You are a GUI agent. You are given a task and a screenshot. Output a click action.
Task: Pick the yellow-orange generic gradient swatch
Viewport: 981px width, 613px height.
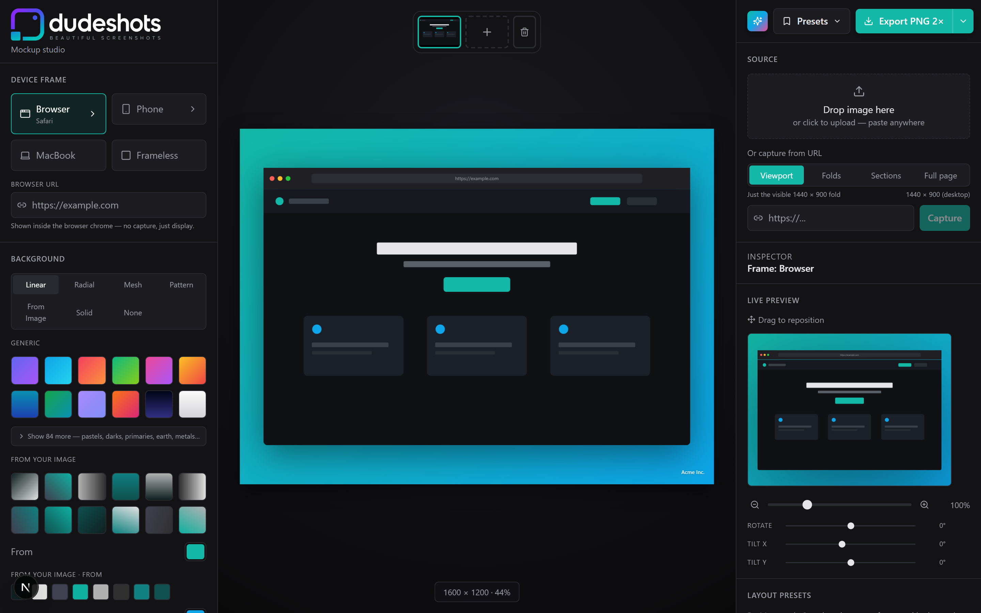(192, 370)
